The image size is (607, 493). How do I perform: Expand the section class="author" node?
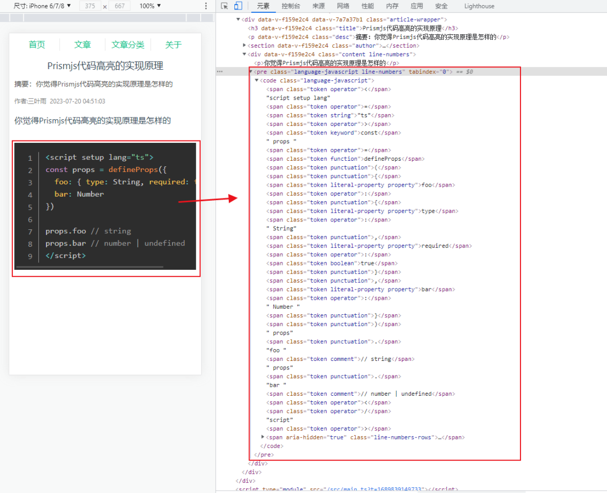[244, 46]
